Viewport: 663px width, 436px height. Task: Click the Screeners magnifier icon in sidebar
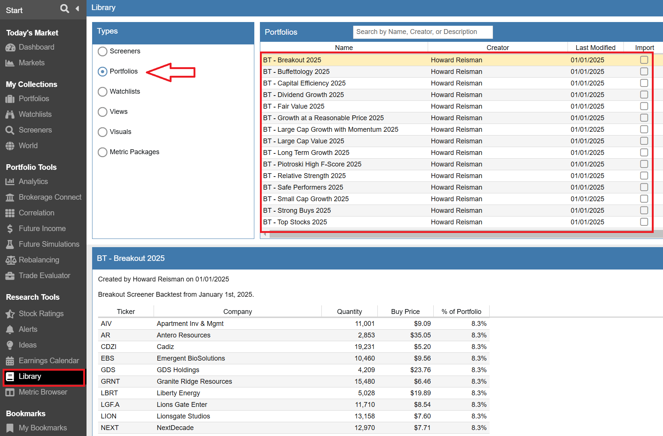10,130
